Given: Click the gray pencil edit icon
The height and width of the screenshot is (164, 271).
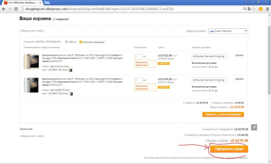Looking at the screenshot, I should tap(254, 127).
